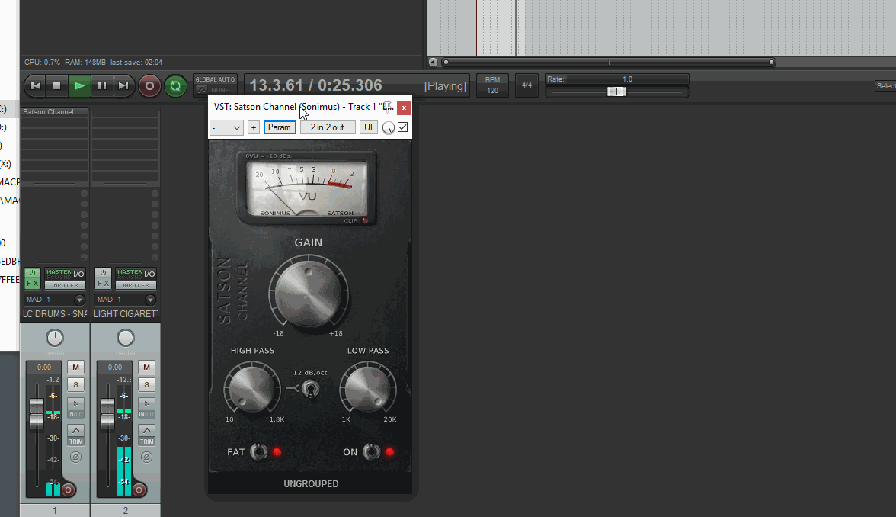Image resolution: width=896 pixels, height=517 pixels.
Task: Invert phase on the LC DRUMS track
Action: 75,457
